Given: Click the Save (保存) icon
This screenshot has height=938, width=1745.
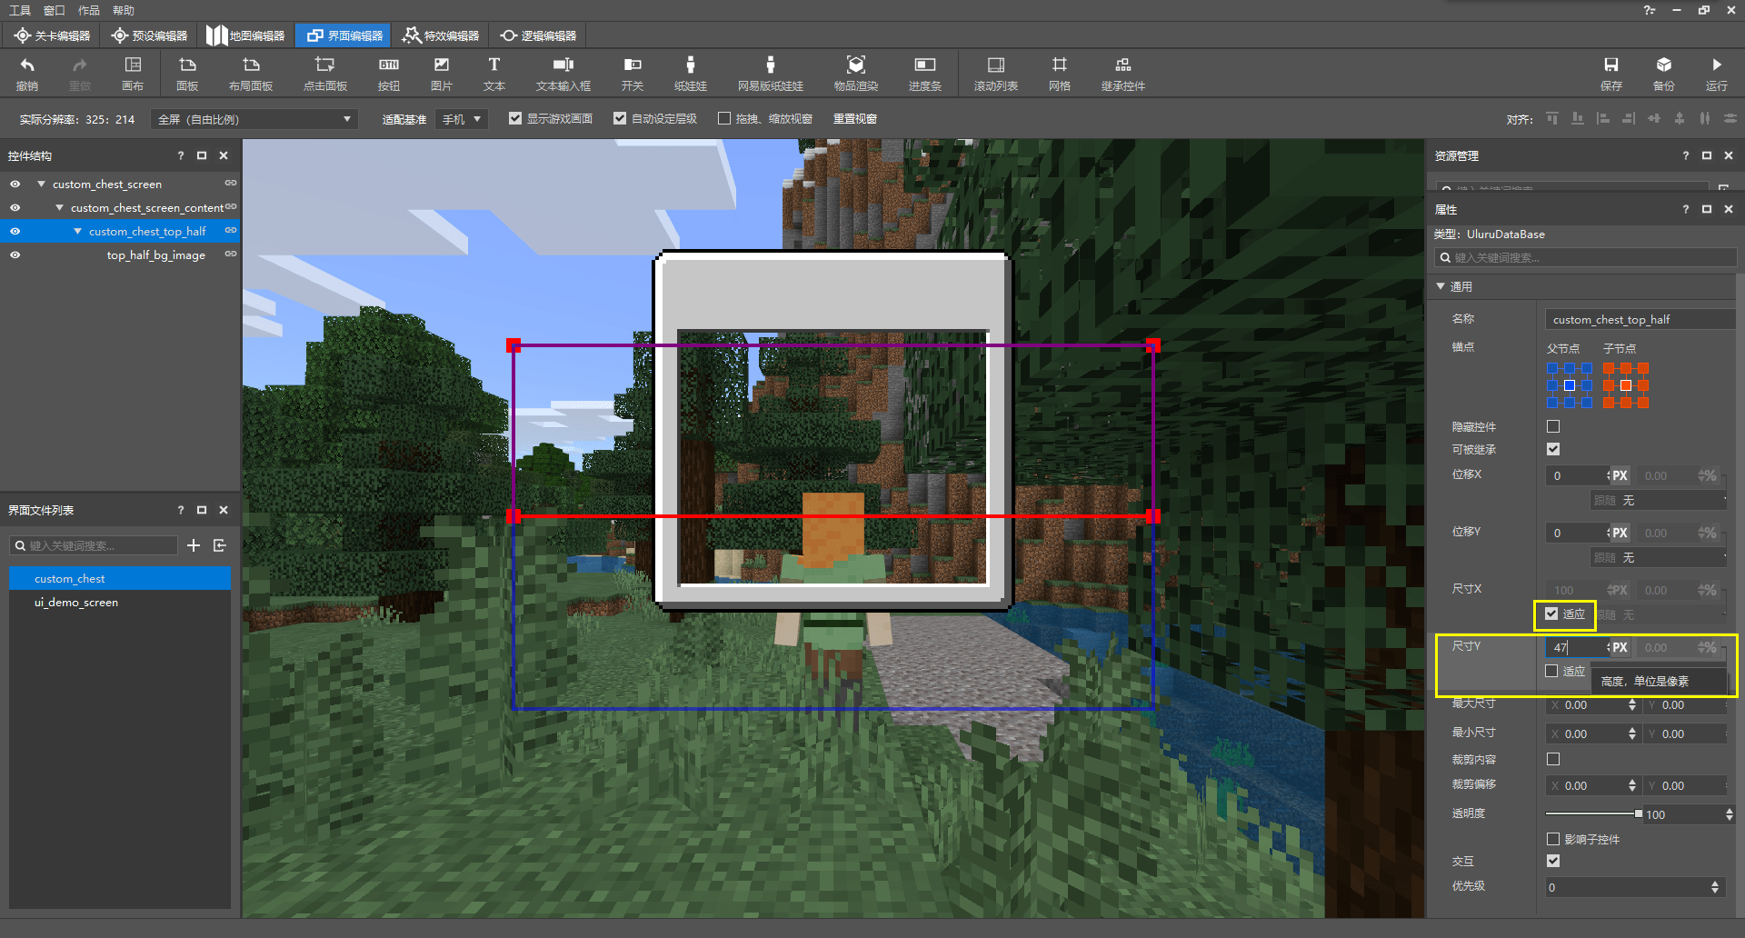Looking at the screenshot, I should (1611, 74).
